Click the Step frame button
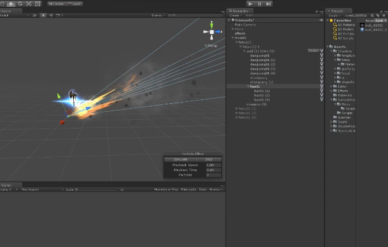Screen dimensions: 388x247 [x=268, y=4]
